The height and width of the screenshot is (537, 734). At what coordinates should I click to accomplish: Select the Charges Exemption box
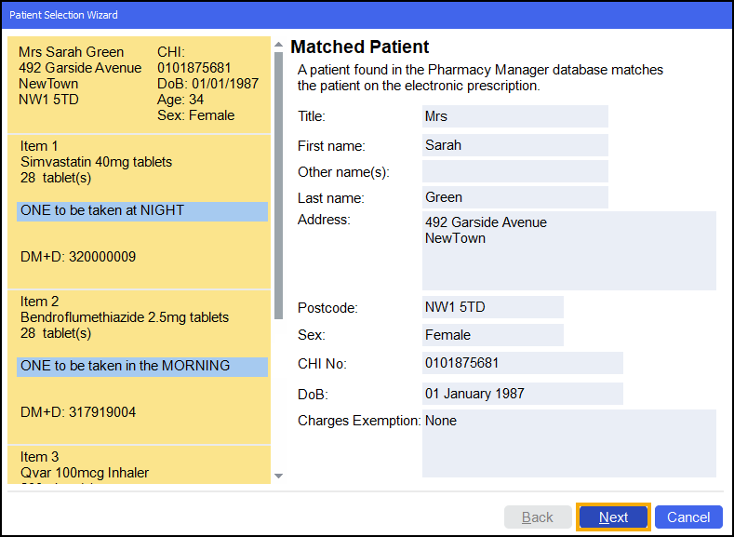coord(568,443)
